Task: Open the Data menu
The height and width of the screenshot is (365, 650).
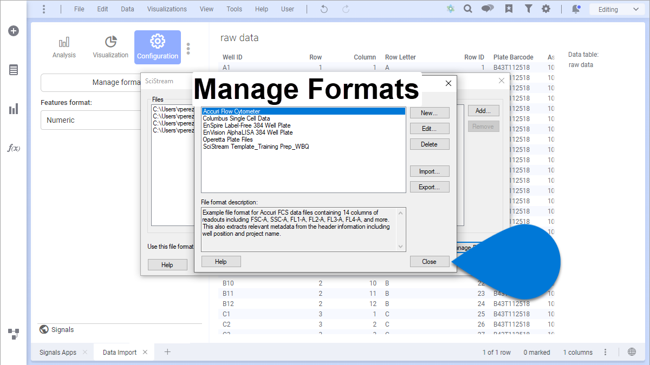Action: click(128, 9)
